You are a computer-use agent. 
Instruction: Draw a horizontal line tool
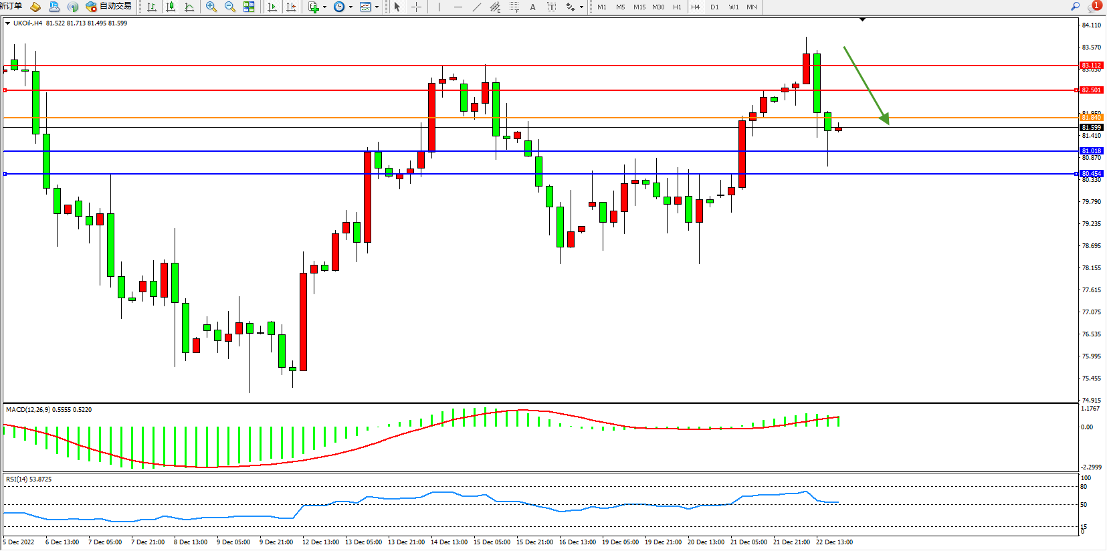coord(458,7)
